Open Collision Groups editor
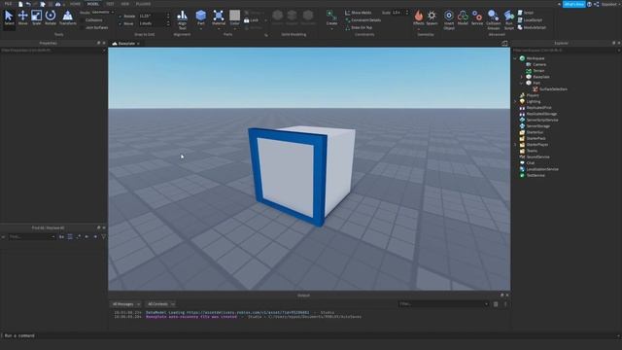622x350 pixels. (494, 19)
